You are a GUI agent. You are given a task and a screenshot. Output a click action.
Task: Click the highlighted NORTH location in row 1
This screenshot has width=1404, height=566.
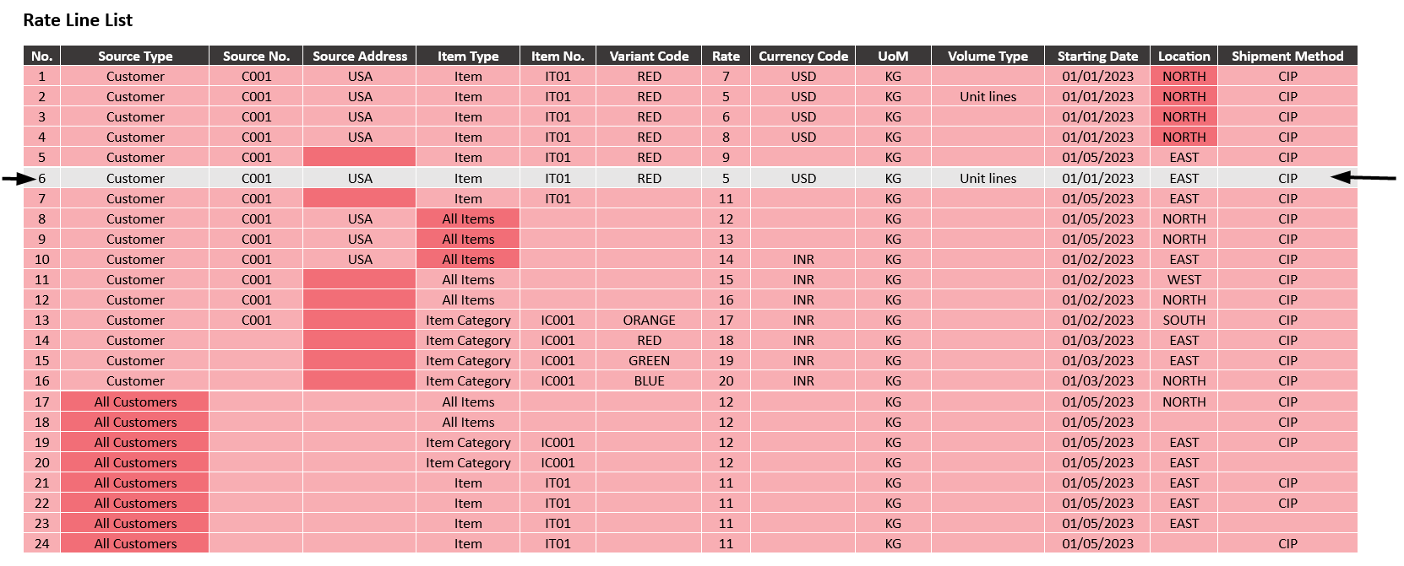tap(1184, 77)
